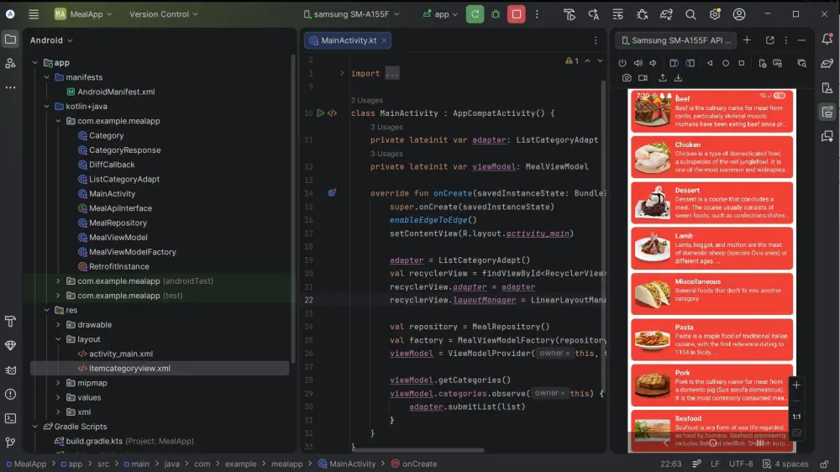Open the Project tool window
The image size is (840, 472).
(x=10, y=39)
